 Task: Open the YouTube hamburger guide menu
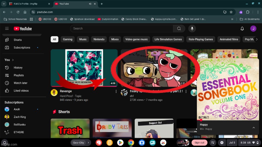(x=7, y=29)
